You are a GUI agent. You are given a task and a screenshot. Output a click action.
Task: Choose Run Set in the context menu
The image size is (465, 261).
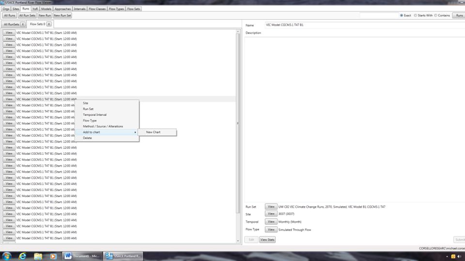[x=107, y=109]
